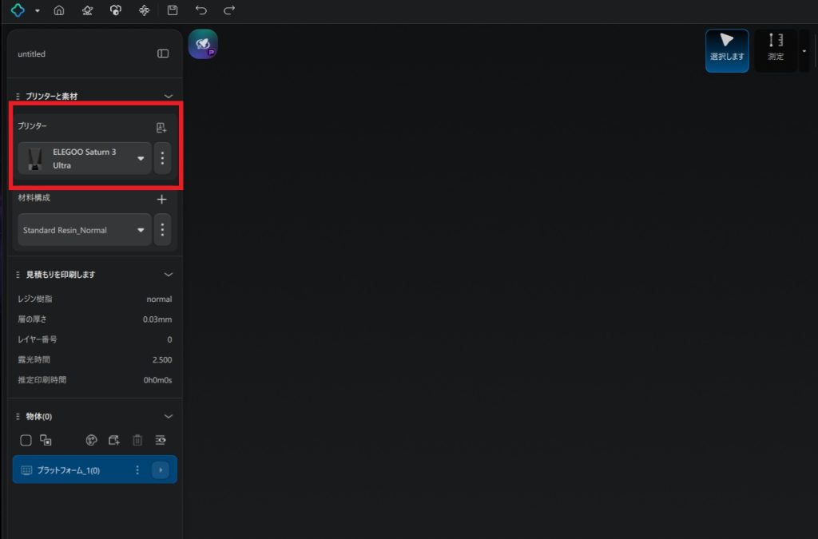Click the add platform icon
This screenshot has width=818, height=539.
tap(113, 440)
